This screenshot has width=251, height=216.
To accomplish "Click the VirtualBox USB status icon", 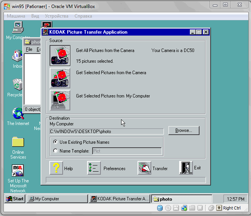I will coord(200,208).
